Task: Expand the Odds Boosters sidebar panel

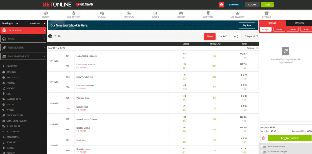Action: (x=24, y=48)
